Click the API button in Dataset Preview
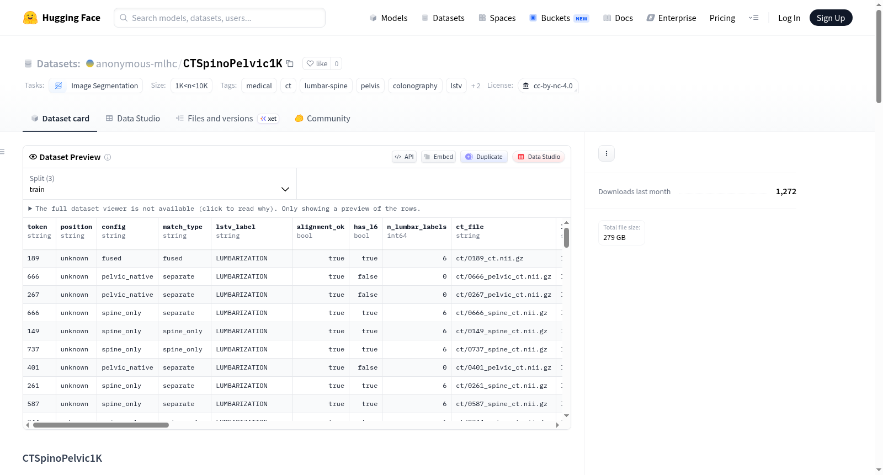 404,157
